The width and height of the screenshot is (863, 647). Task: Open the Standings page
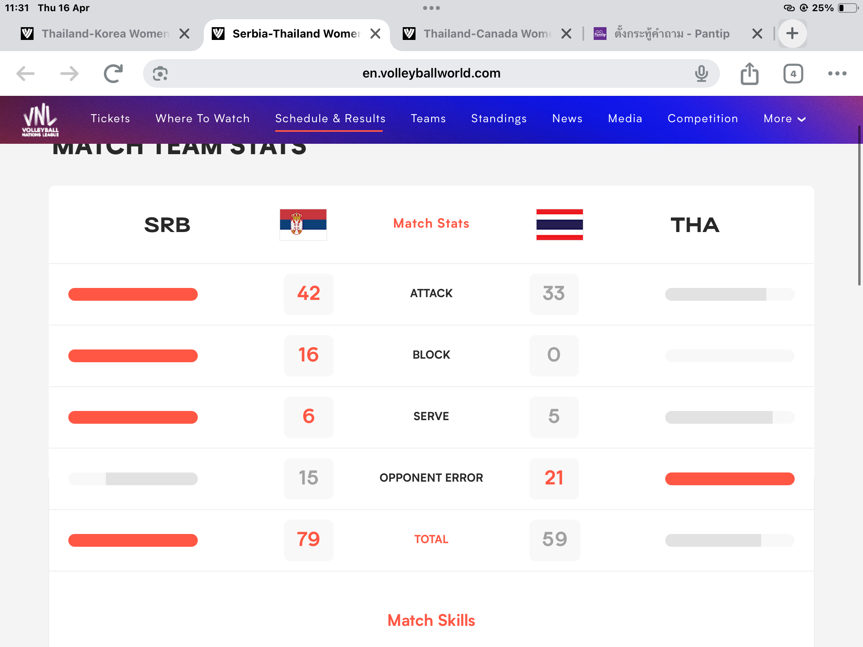[x=499, y=119]
